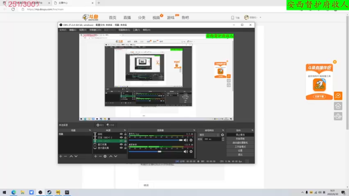Enable 工作室模式 in OBS controls
This screenshot has width=349, height=196.
click(x=240, y=147)
